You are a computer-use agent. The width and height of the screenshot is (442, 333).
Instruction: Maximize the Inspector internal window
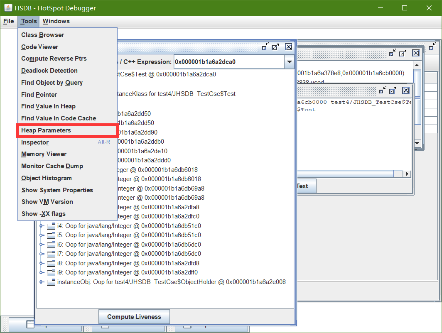[x=275, y=47]
